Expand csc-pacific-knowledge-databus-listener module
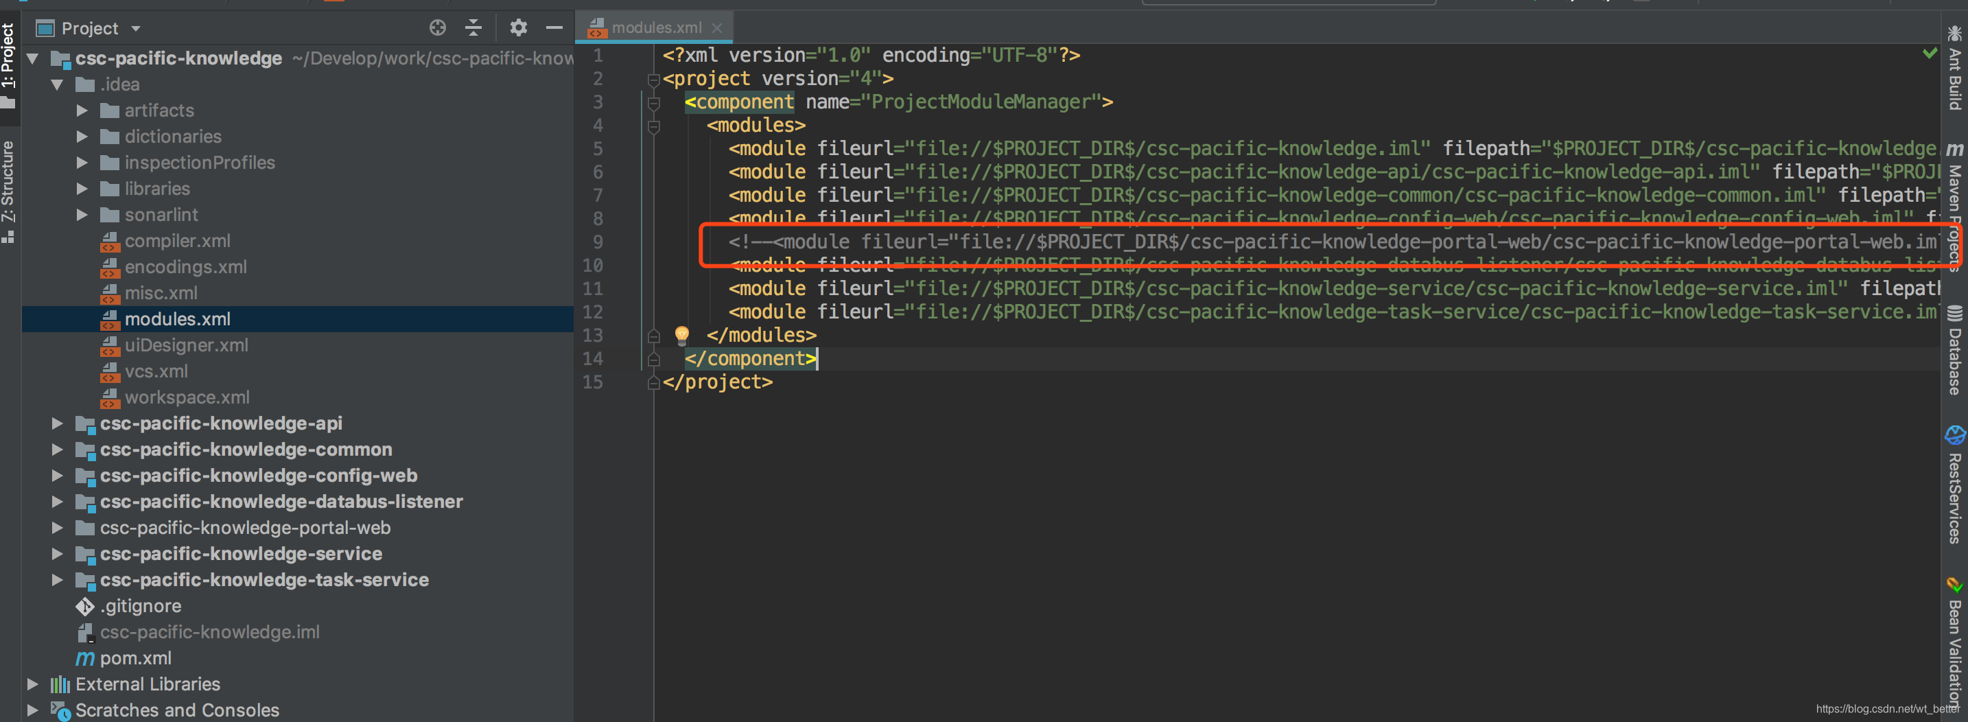Screen dimensions: 1968x722 coord(58,501)
